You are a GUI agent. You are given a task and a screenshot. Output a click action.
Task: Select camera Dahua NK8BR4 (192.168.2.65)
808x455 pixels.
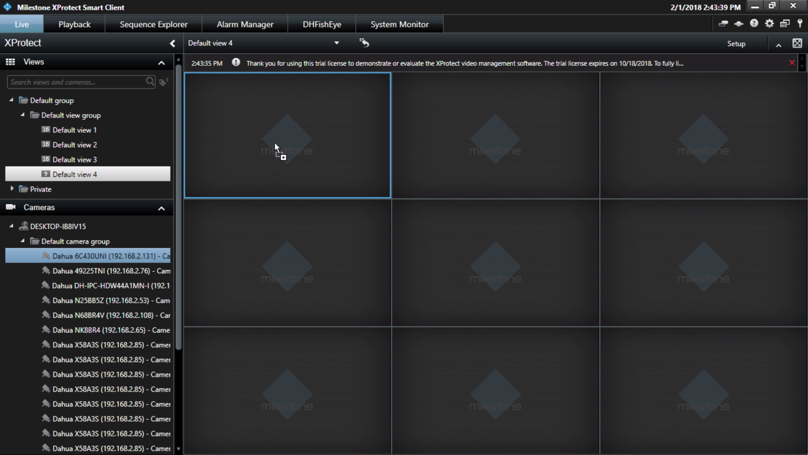coord(111,330)
